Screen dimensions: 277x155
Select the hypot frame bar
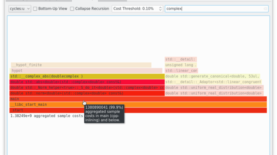(86, 70)
